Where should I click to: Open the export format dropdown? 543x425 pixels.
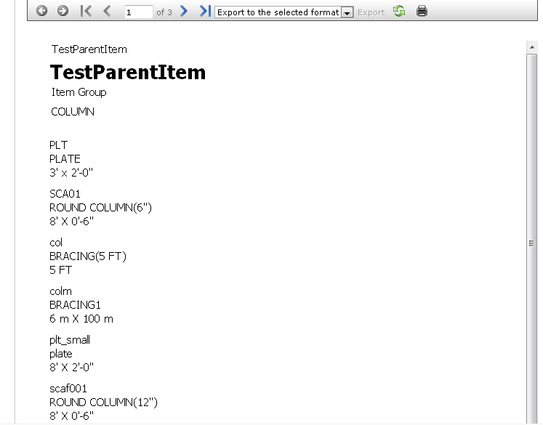[x=347, y=12]
